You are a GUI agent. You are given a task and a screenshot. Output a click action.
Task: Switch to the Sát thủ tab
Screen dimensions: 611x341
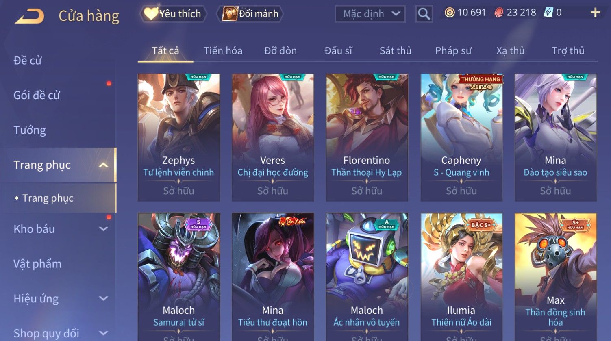pyautogui.click(x=396, y=51)
